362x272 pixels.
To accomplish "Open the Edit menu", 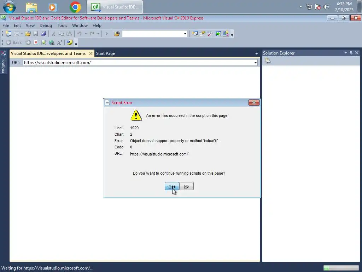I will pyautogui.click(x=17, y=25).
